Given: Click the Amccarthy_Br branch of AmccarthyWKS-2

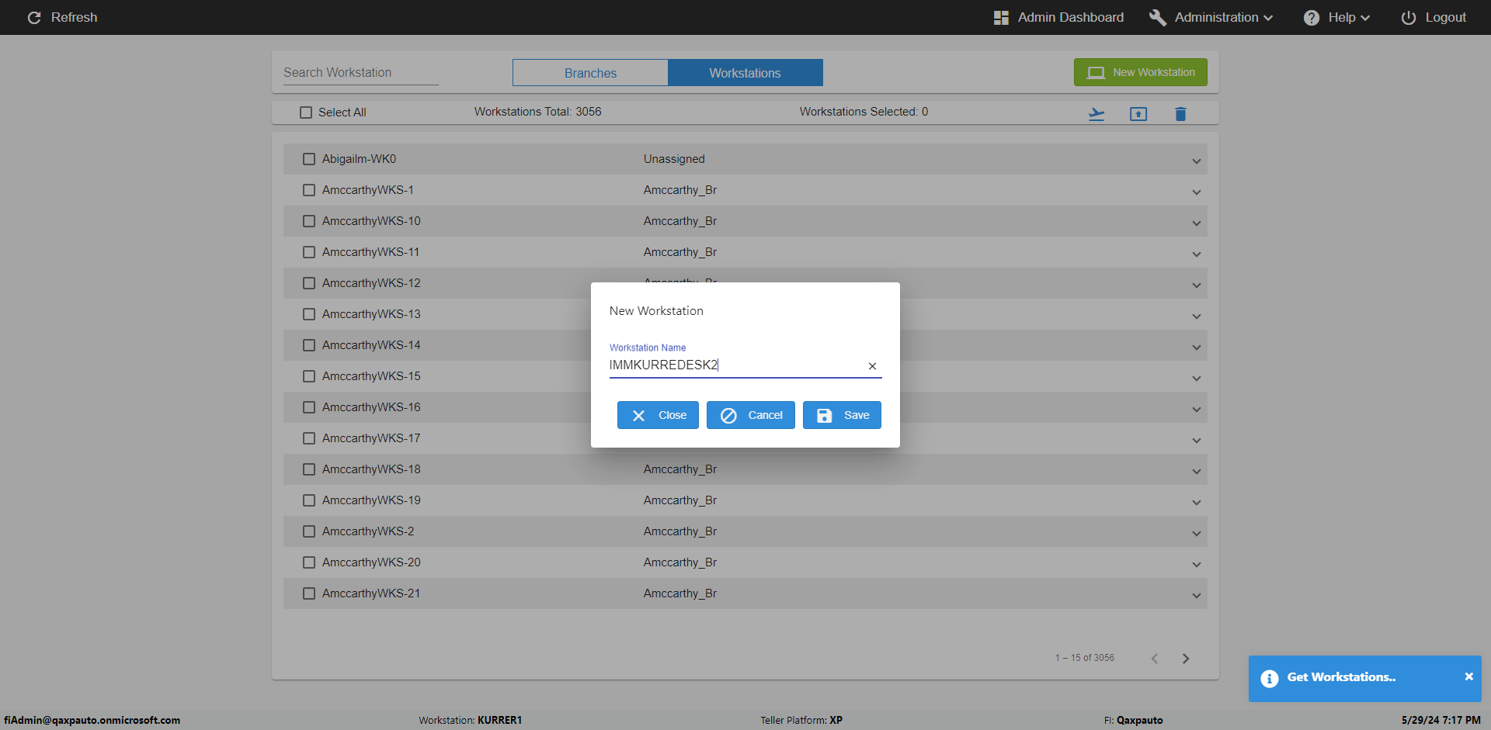Looking at the screenshot, I should (680, 531).
